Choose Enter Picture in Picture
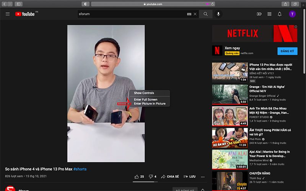The image size is (306, 191). click(x=150, y=104)
